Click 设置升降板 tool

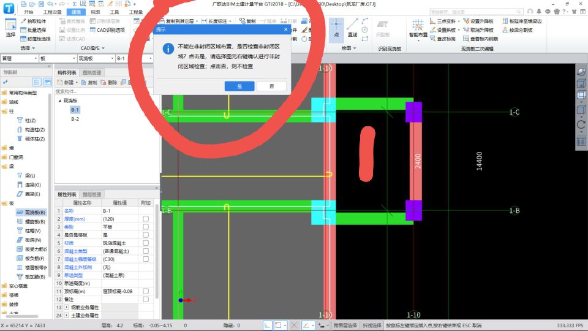point(478,21)
